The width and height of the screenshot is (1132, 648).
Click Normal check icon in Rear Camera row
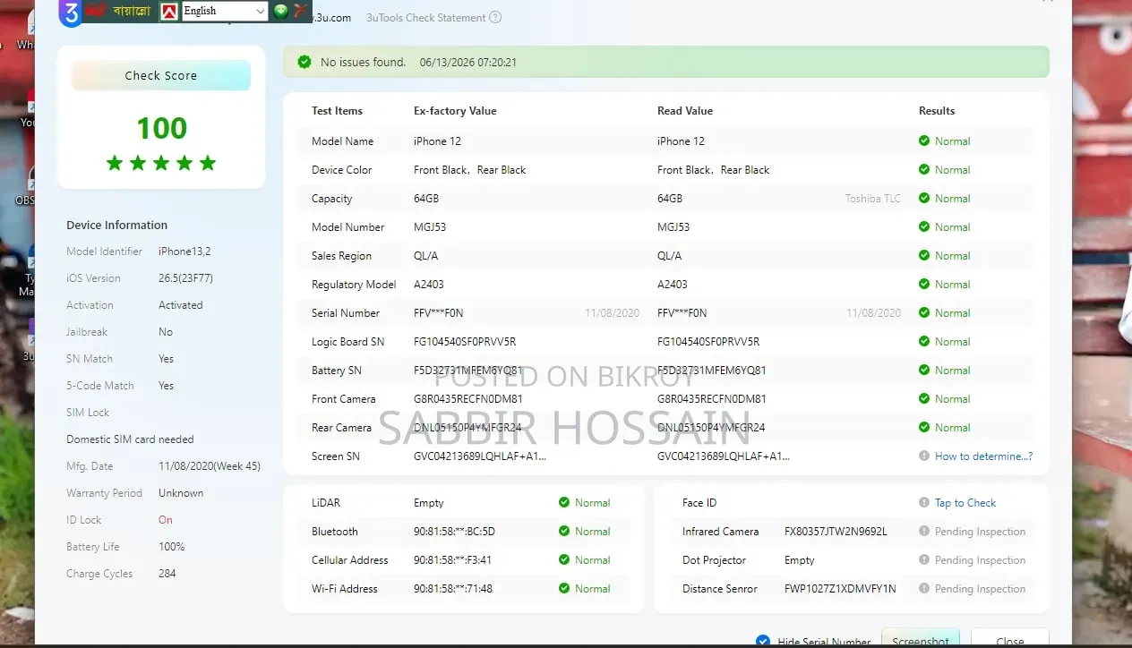pos(924,427)
